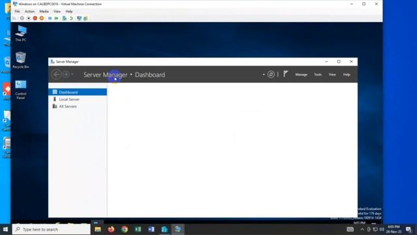Select the This PC desktop icon
The image size is (417, 235).
pos(21,33)
